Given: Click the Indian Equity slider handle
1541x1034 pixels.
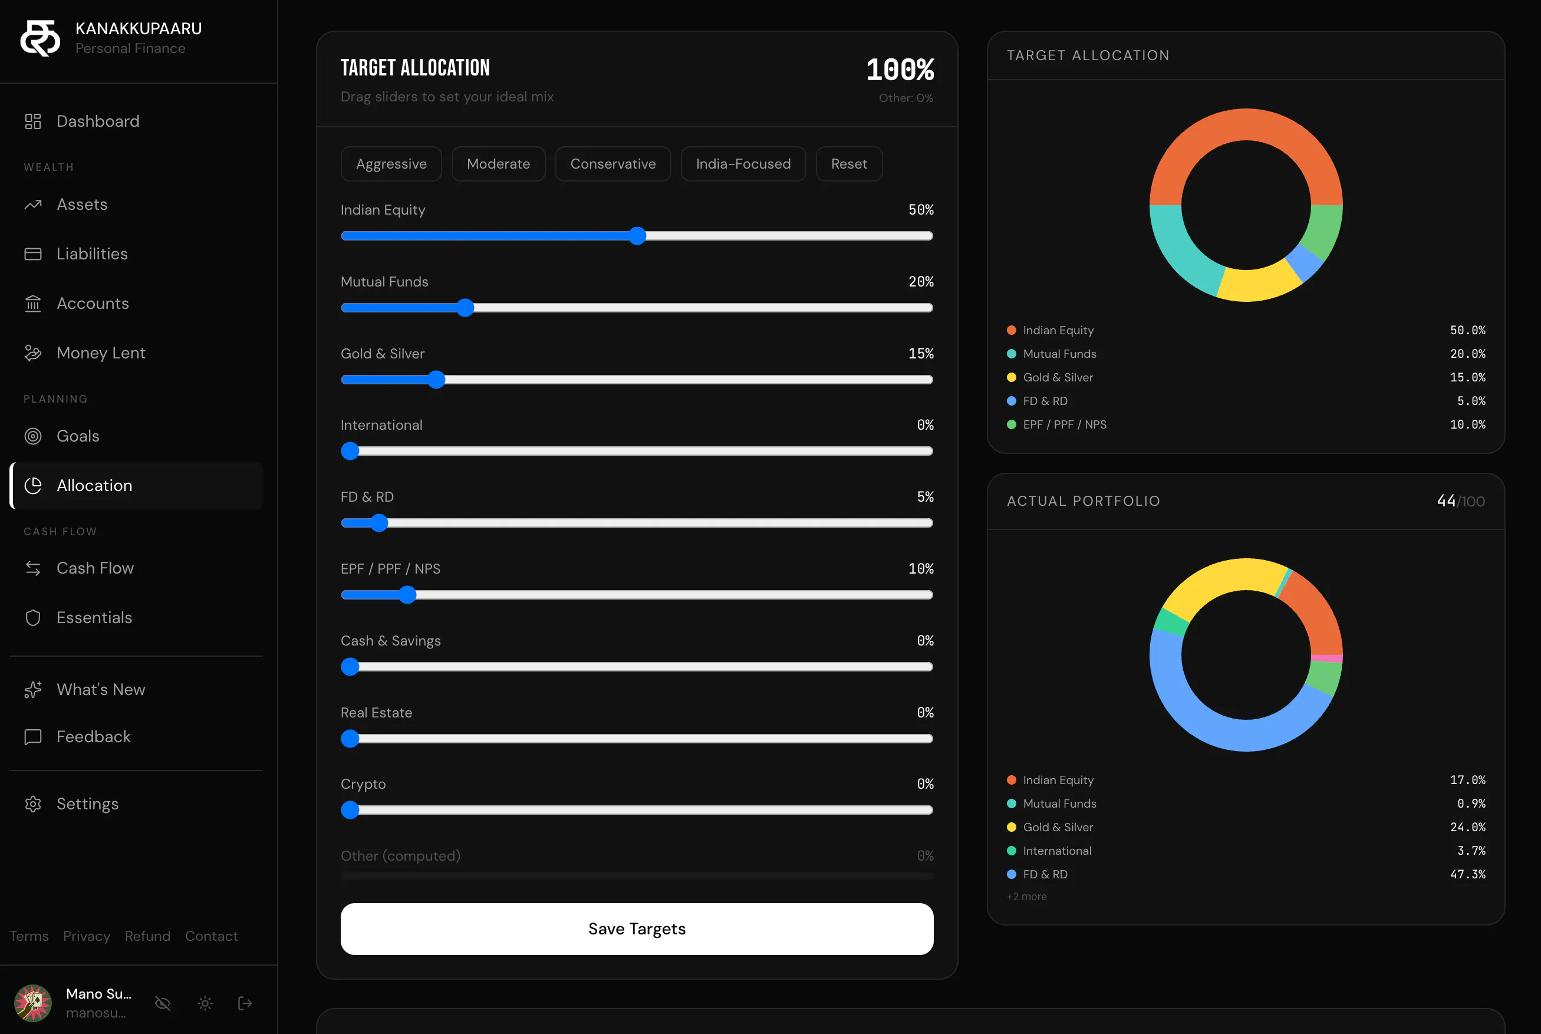Looking at the screenshot, I should 637,236.
